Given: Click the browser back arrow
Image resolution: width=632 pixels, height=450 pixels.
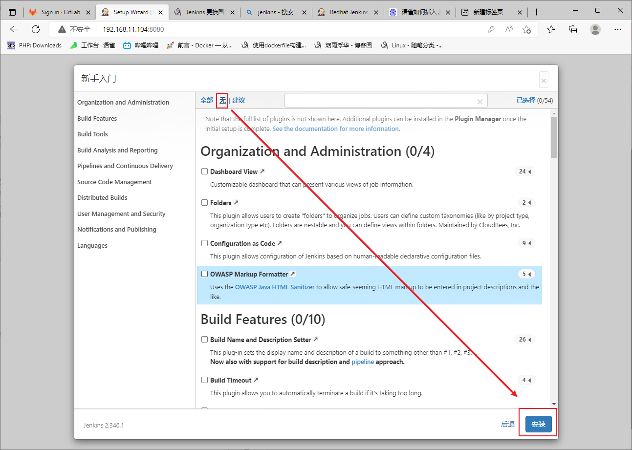Looking at the screenshot, I should coord(14,29).
